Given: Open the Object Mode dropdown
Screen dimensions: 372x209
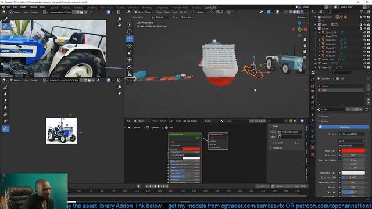Looking at the screenshot, I should [x=144, y=12].
